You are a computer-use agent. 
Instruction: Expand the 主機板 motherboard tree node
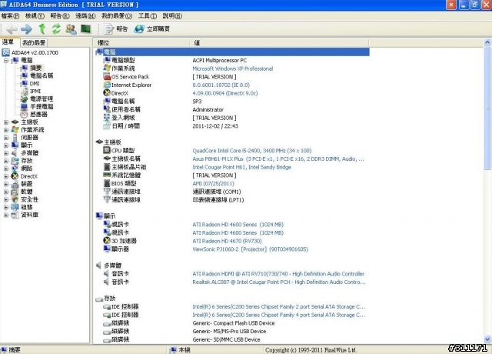tap(6, 122)
